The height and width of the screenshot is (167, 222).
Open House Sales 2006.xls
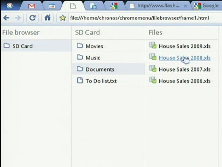(x=185, y=81)
